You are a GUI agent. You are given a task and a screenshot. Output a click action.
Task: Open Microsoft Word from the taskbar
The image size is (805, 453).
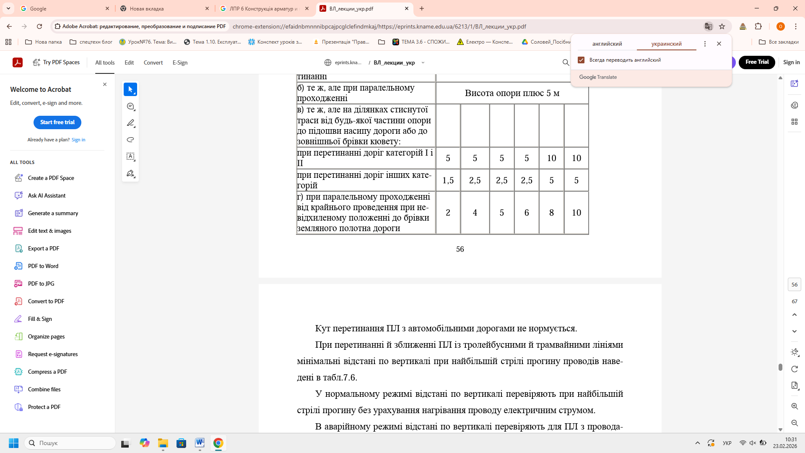200,443
